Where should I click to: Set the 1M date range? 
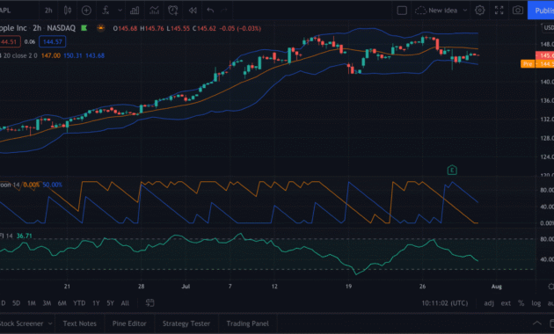pyautogui.click(x=32, y=303)
